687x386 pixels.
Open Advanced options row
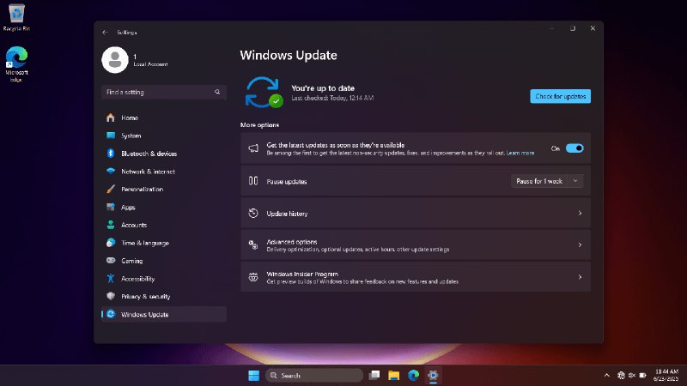pos(416,245)
